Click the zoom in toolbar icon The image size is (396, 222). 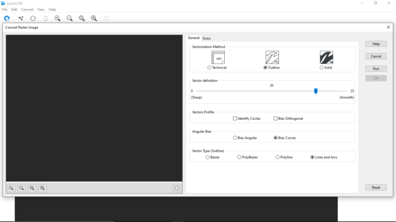click(57, 18)
